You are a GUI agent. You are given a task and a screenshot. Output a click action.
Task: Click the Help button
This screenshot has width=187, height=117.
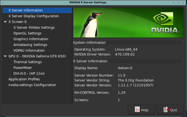click(x=141, y=110)
